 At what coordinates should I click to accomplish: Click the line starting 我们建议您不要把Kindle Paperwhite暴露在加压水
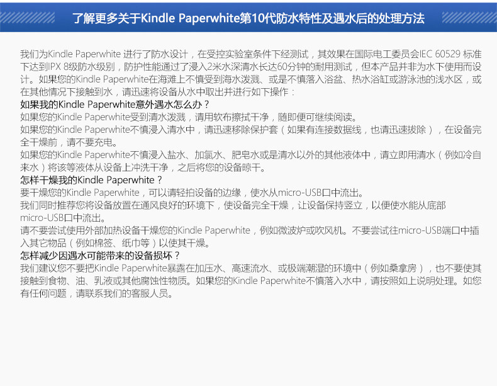coord(251,268)
